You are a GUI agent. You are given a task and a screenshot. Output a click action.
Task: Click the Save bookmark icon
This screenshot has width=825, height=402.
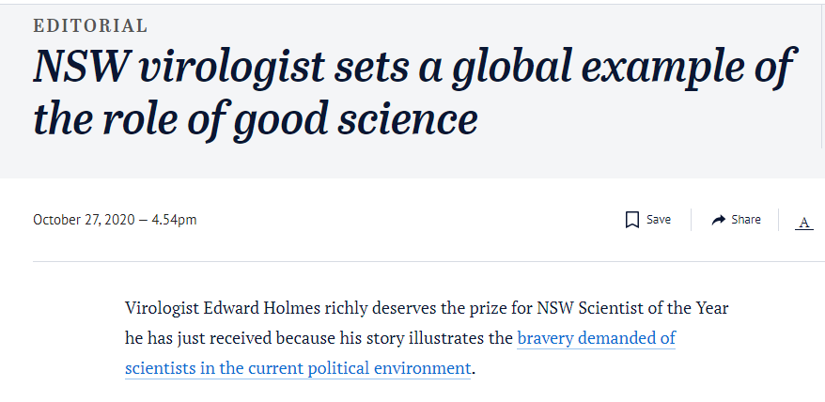coord(632,220)
